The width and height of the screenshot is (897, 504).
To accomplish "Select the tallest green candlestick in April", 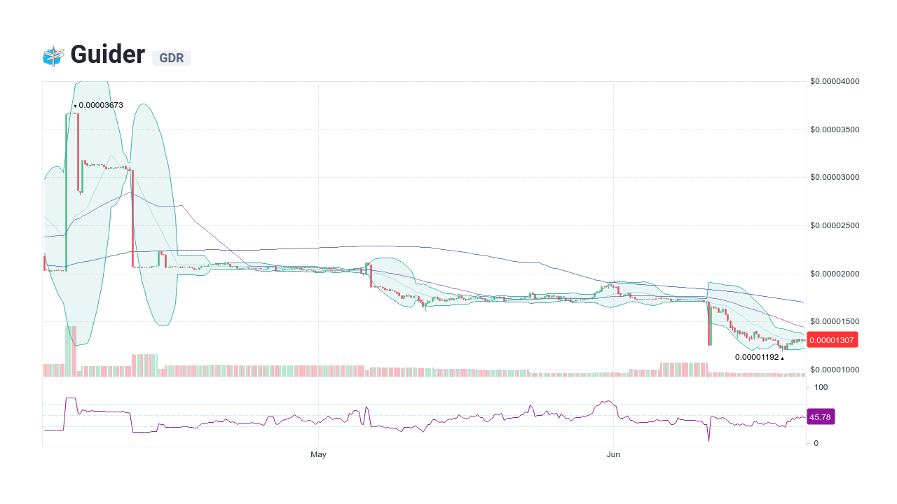I will click(67, 189).
